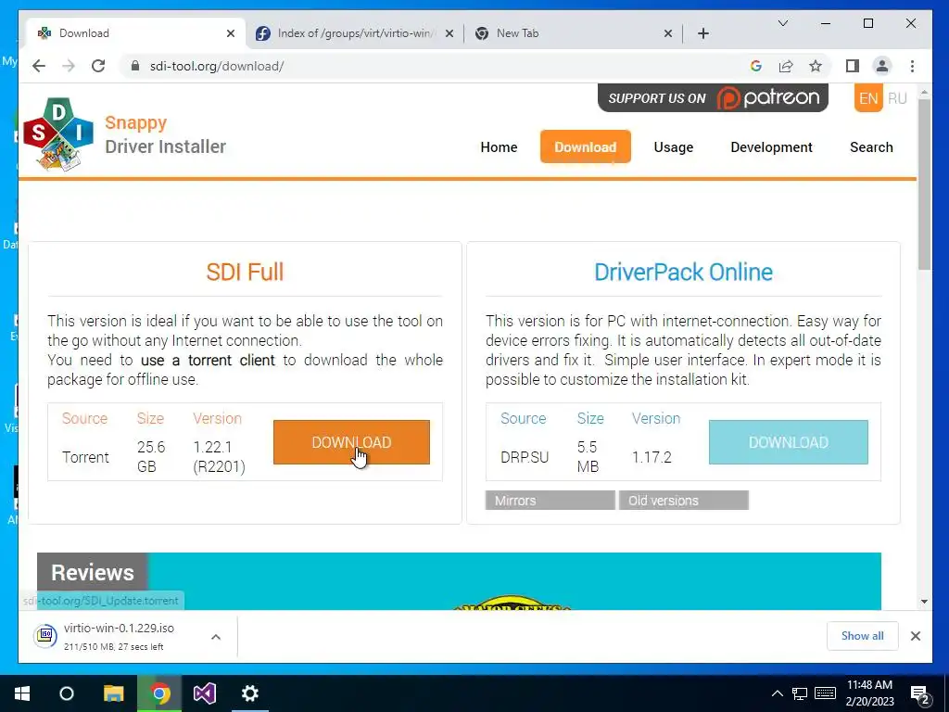The image size is (949, 712).
Task: Click the Chrome taskbar icon
Action: (x=159, y=693)
